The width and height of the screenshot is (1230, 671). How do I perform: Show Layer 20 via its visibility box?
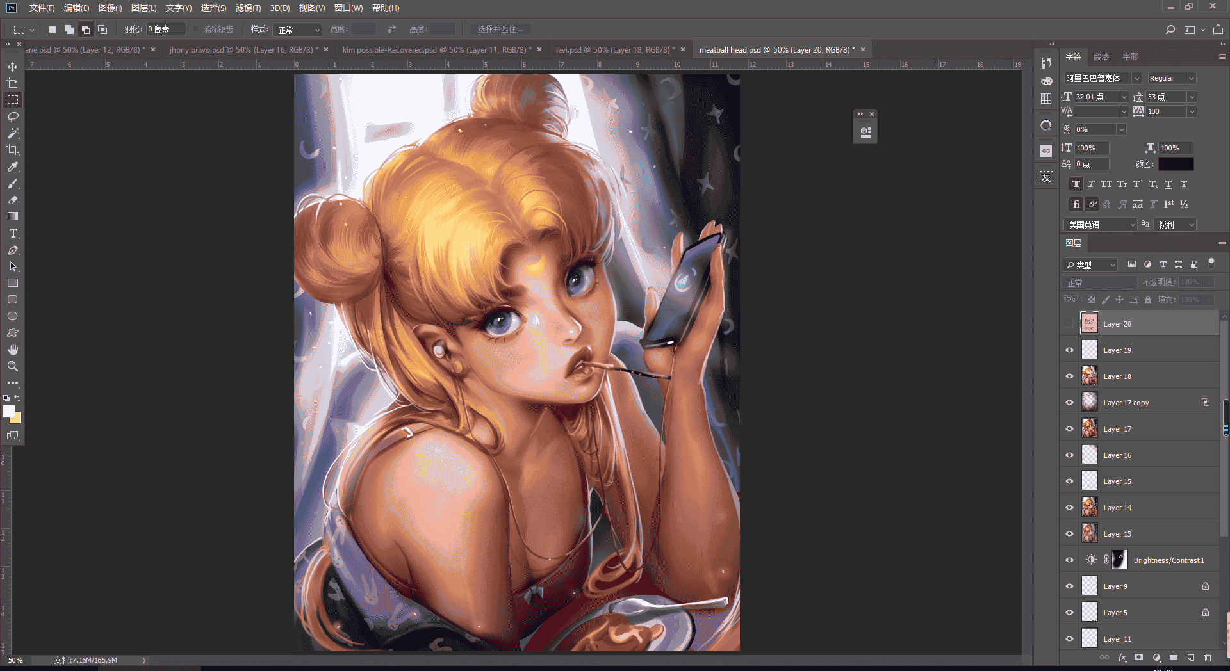pyautogui.click(x=1069, y=324)
